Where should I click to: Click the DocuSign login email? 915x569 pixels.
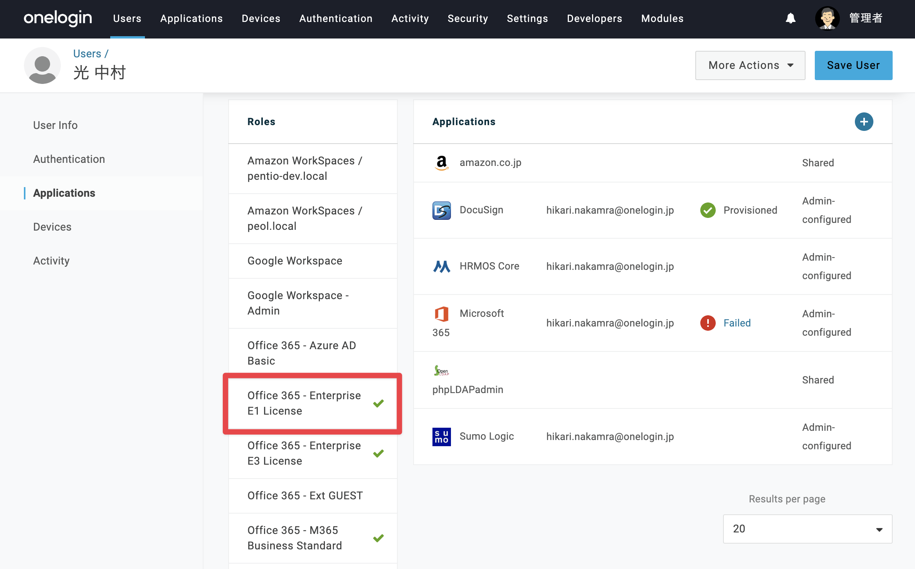tap(610, 210)
